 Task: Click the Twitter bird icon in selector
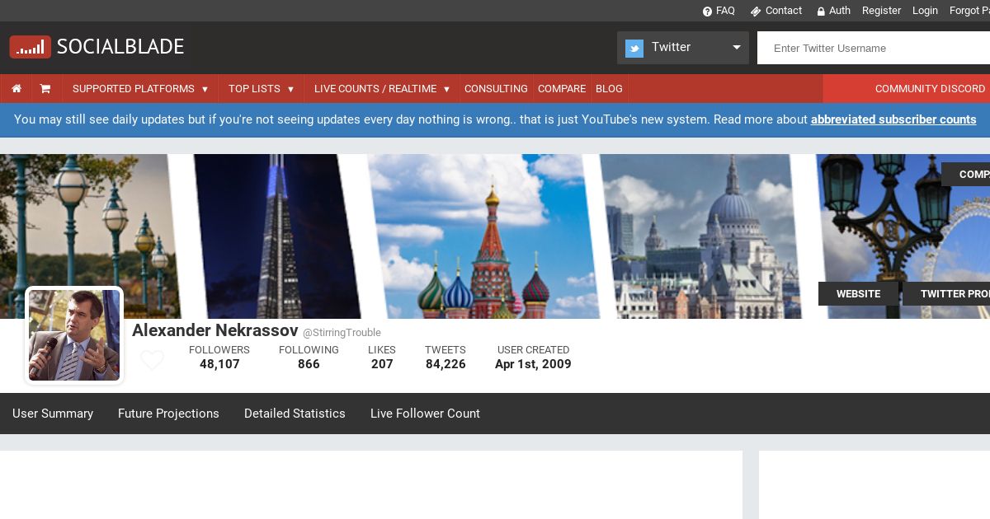(634, 48)
